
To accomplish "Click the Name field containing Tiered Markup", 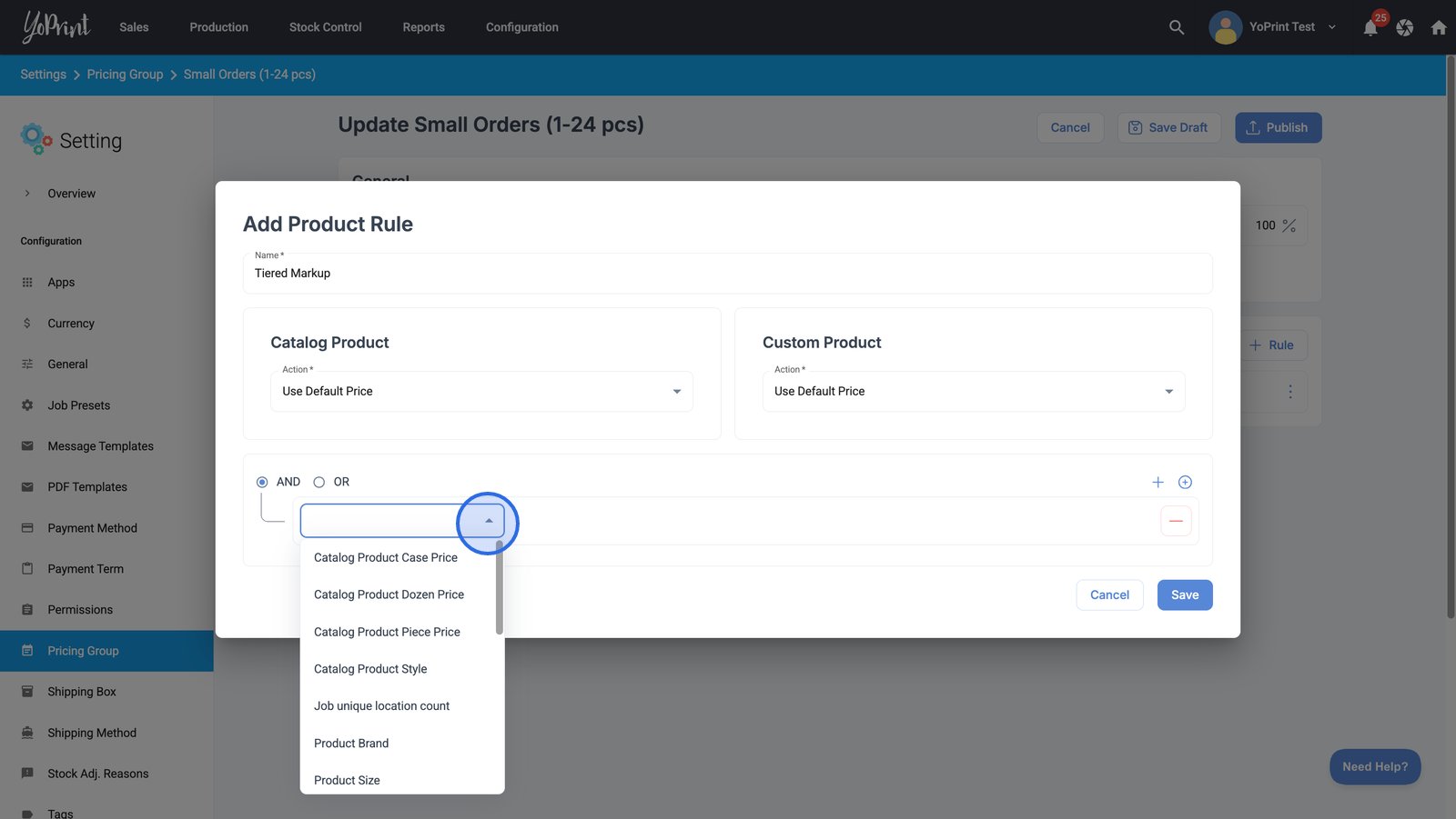I will click(x=726, y=274).
